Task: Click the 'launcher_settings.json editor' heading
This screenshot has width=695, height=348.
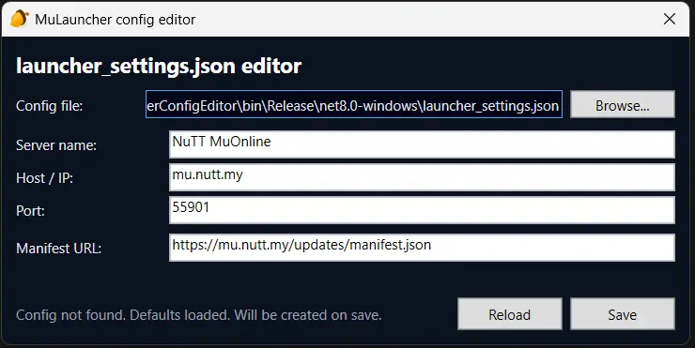Action: 159,67
